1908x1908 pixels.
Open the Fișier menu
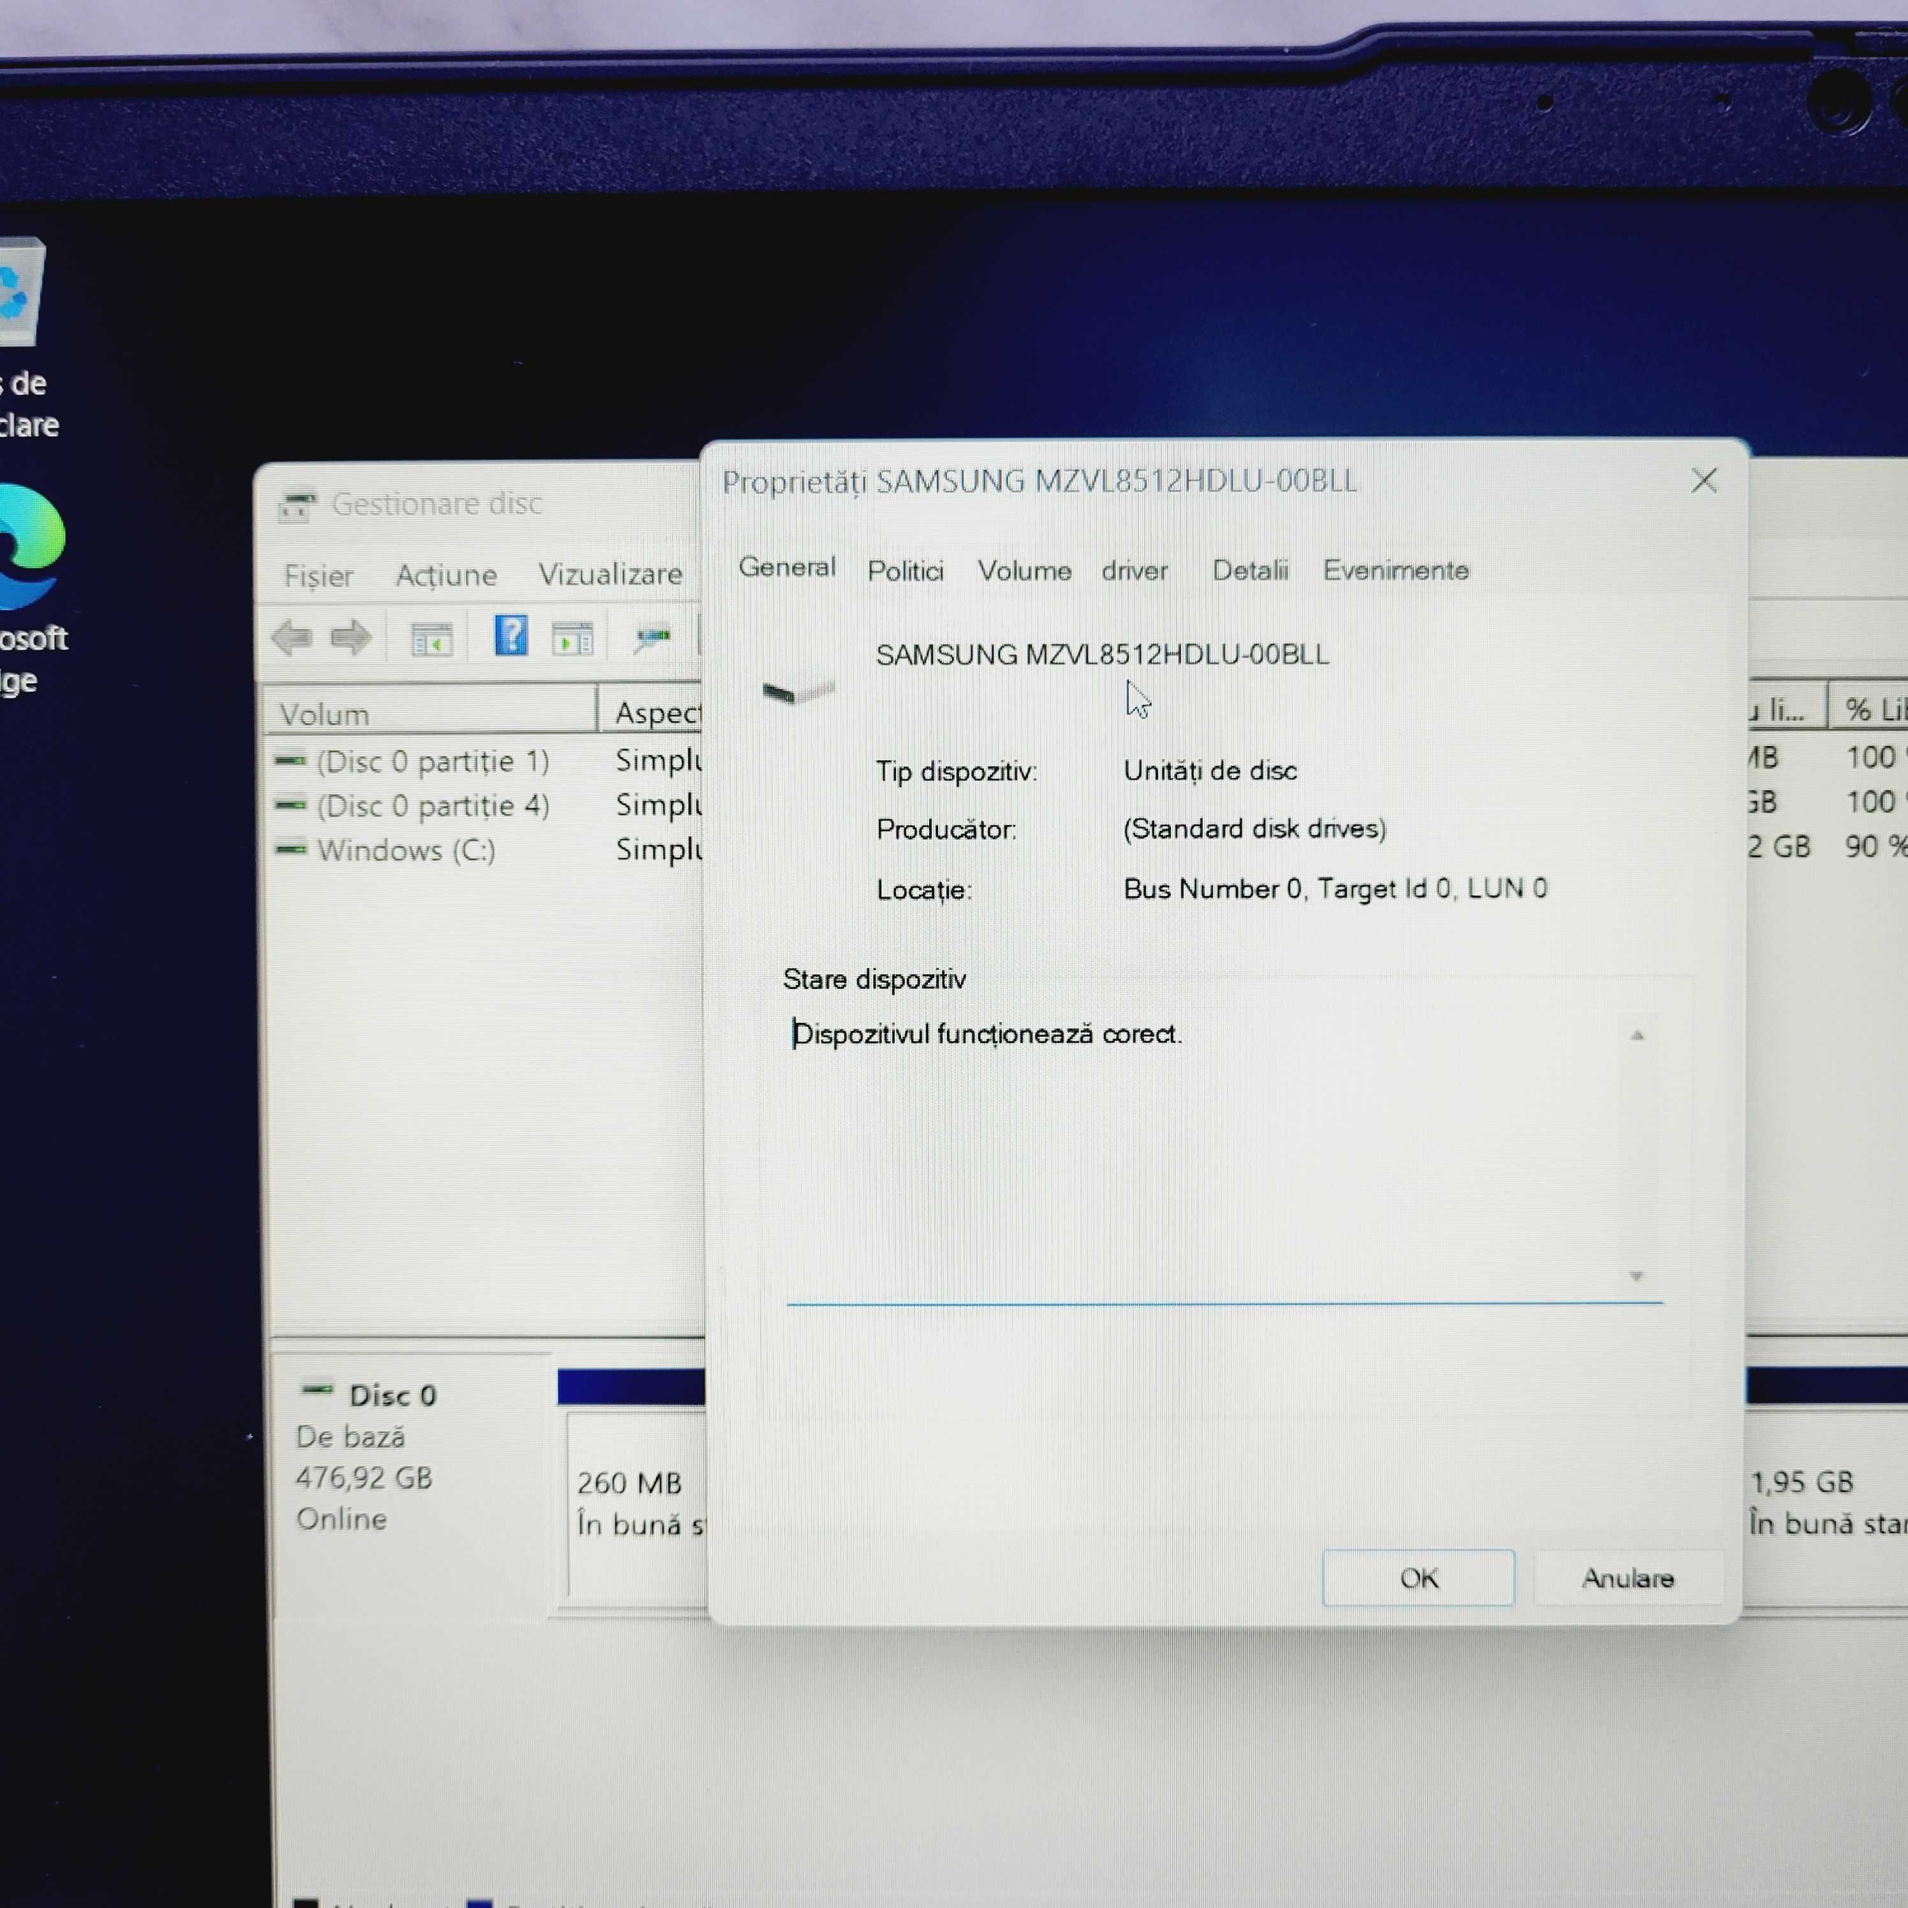pyautogui.click(x=319, y=576)
